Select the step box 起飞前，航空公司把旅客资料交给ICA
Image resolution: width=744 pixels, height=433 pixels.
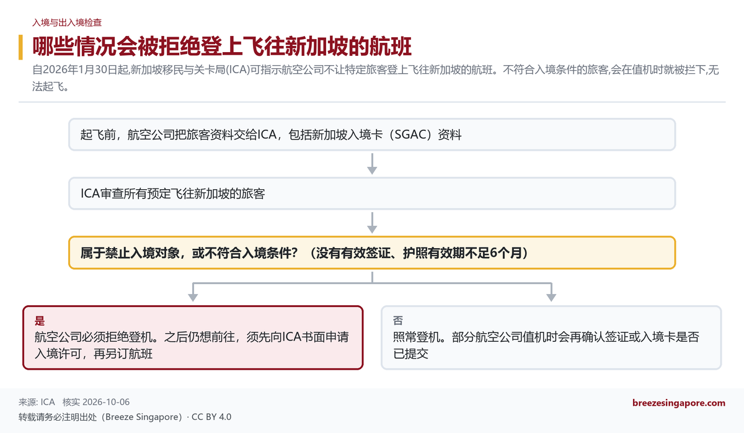[372, 135]
